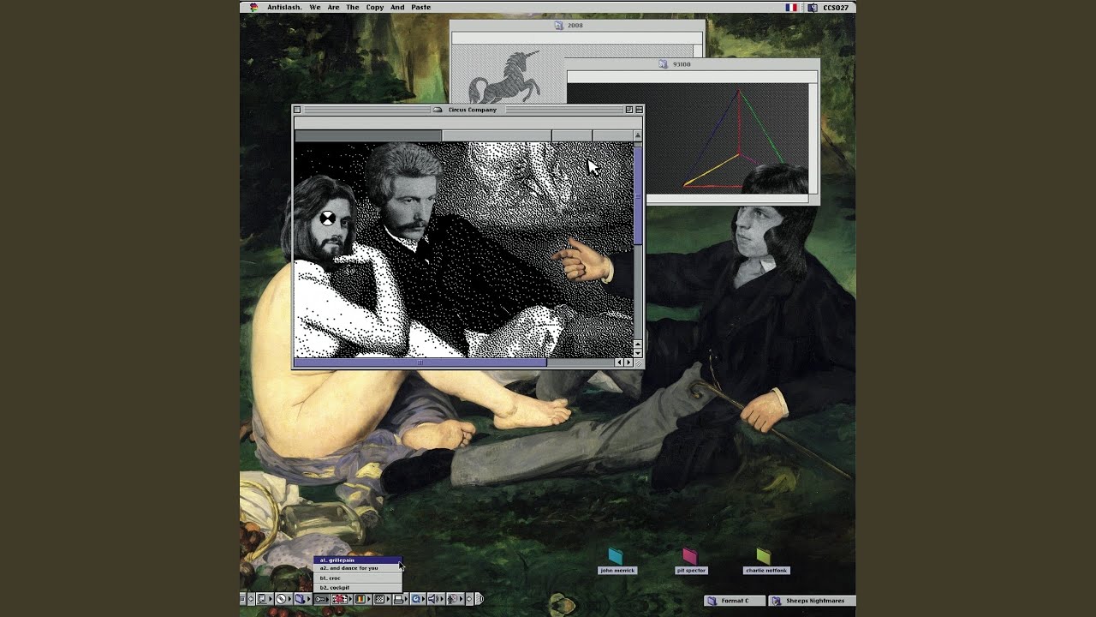Open the Are menu
The image size is (1096, 617).
pyautogui.click(x=333, y=7)
